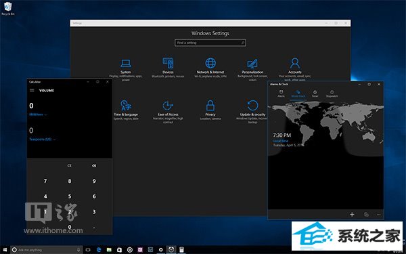Open Update & security settings
The width and height of the screenshot is (406, 254).
(252, 112)
